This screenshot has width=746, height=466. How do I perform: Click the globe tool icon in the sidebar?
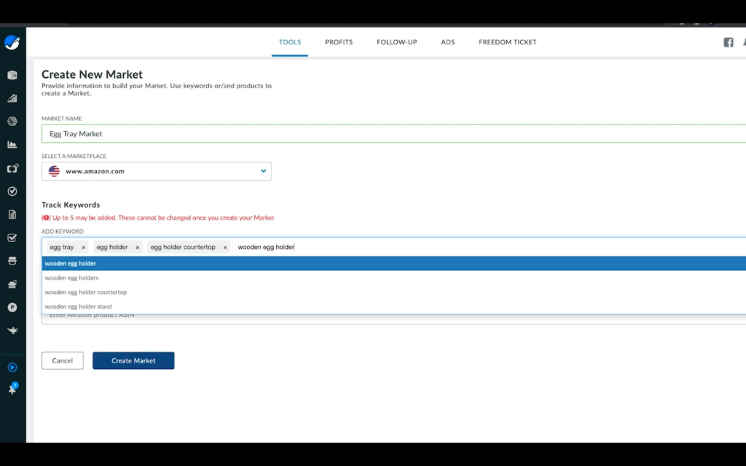pyautogui.click(x=12, y=121)
